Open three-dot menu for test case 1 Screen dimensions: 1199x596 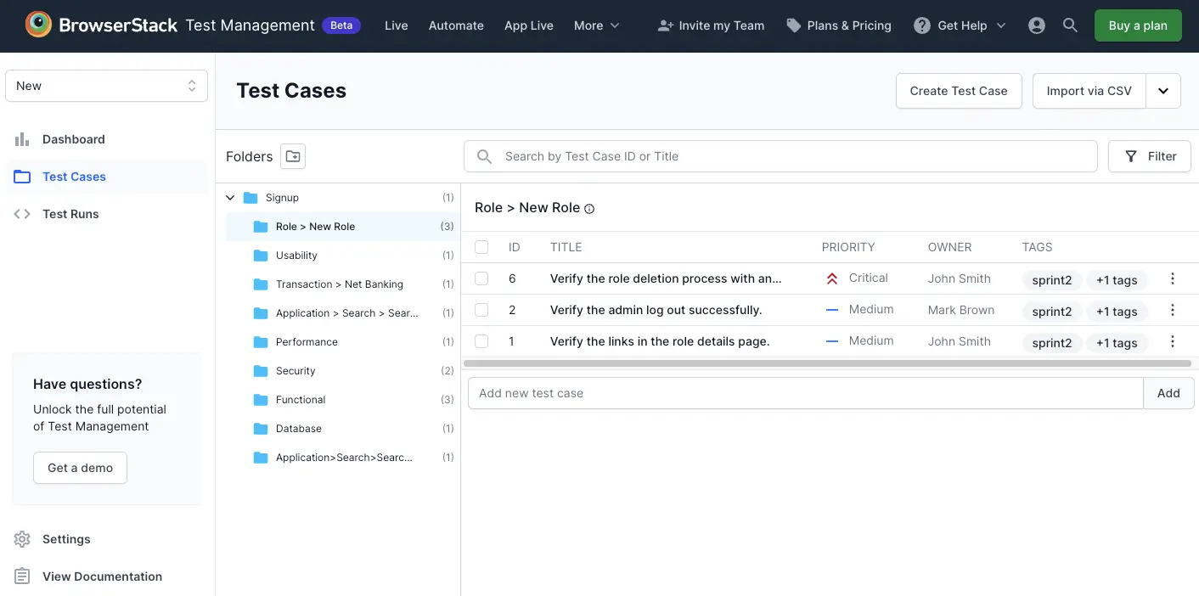(x=1172, y=341)
